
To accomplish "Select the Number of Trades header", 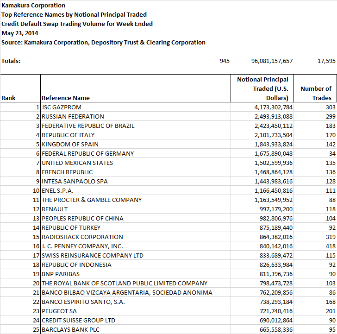I will [x=315, y=88].
